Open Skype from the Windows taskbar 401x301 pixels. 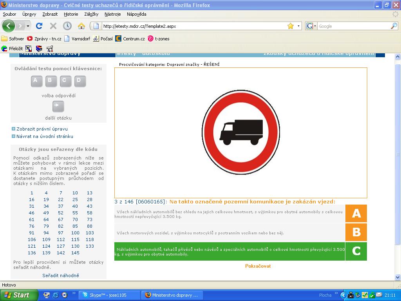click(109, 295)
